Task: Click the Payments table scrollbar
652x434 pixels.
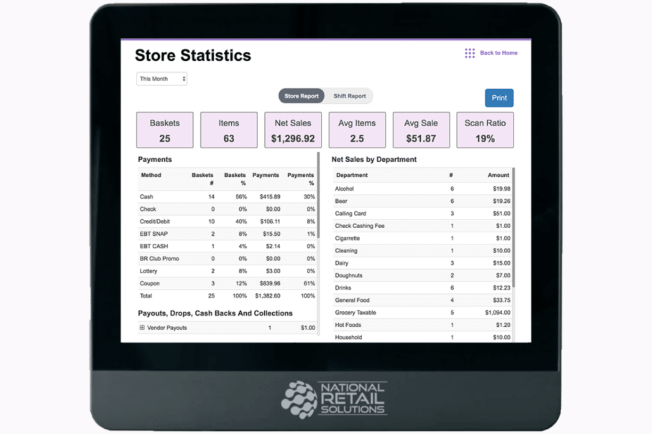Action: pyautogui.click(x=318, y=196)
